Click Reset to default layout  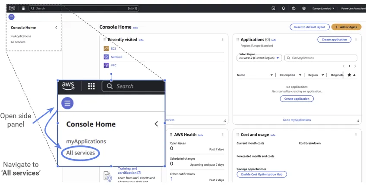pos(309,27)
